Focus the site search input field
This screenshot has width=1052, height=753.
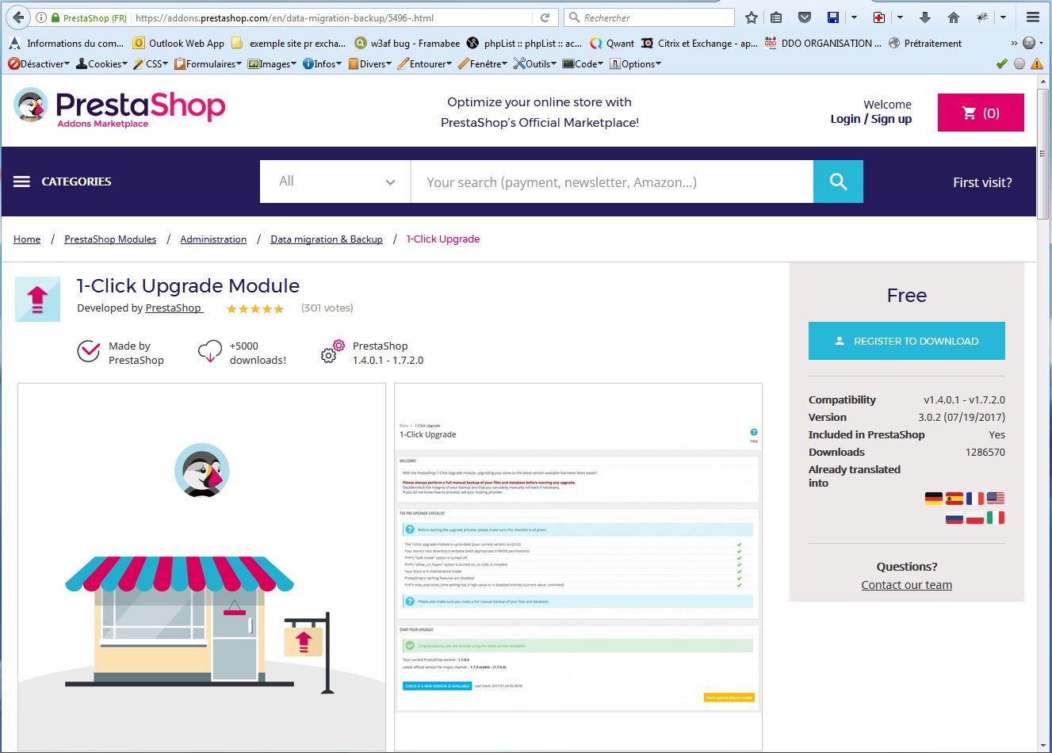[611, 182]
